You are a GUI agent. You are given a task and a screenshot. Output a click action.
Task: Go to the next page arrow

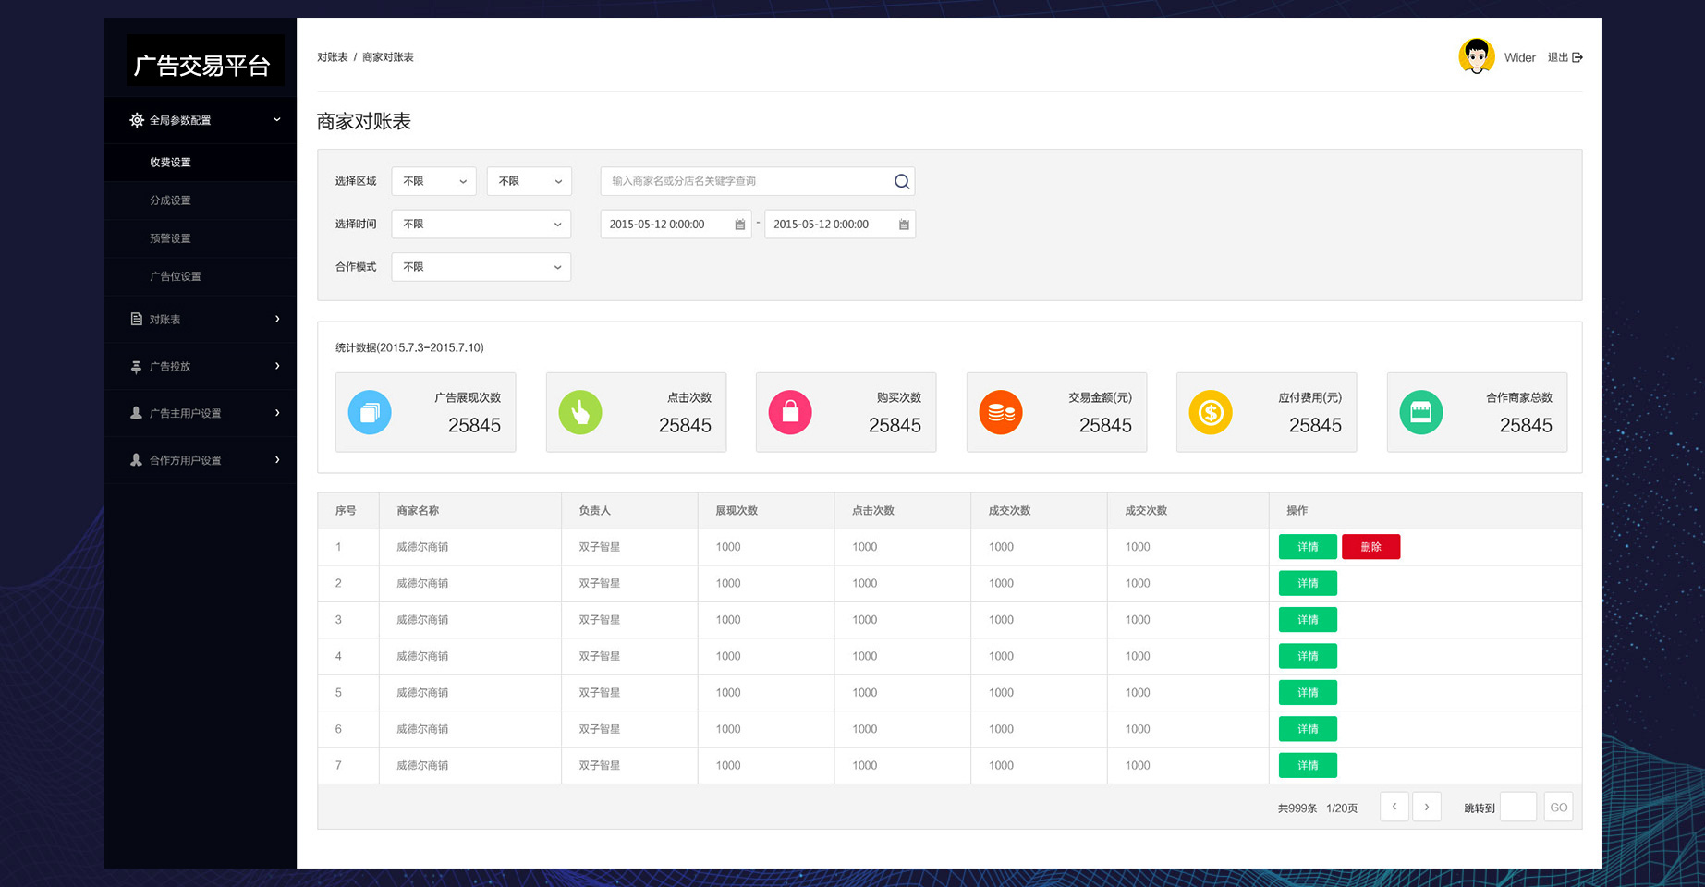coord(1427,808)
